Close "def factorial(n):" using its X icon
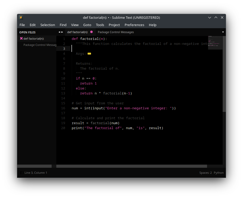This screenshot has height=198, width=243. (21, 38)
